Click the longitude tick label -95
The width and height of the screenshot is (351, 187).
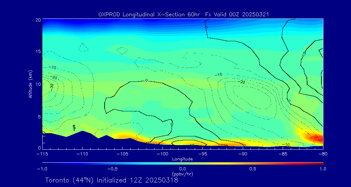202,154
